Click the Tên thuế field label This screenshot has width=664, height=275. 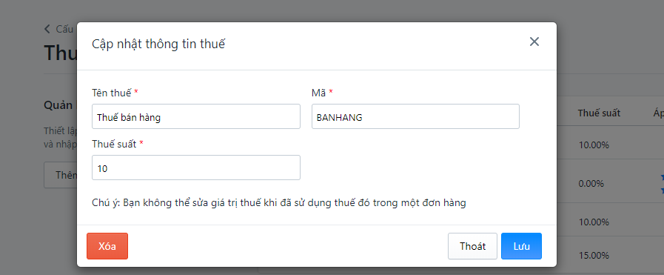112,93
